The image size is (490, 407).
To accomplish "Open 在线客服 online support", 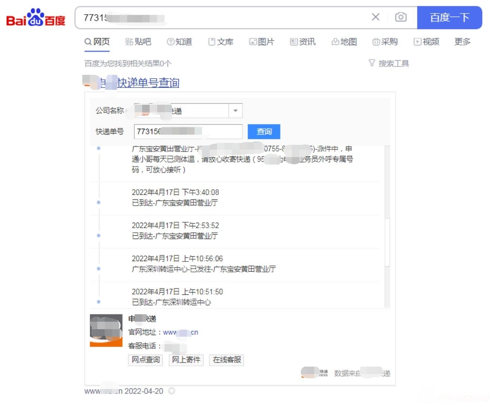I will click(x=227, y=360).
